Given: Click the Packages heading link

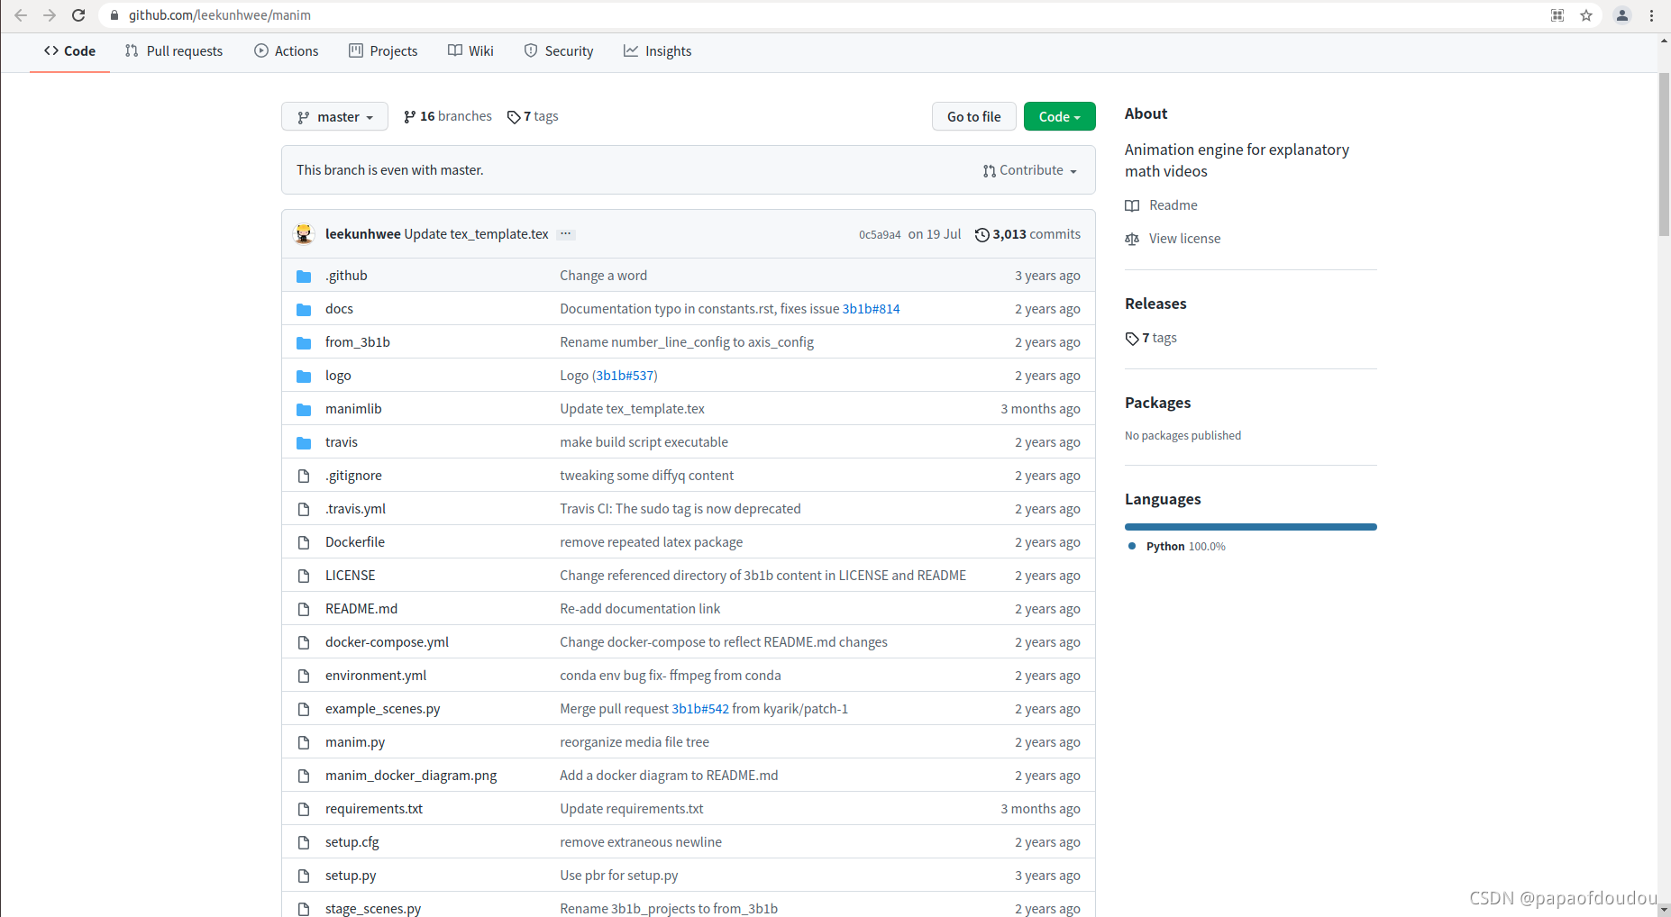Looking at the screenshot, I should pos(1157,403).
